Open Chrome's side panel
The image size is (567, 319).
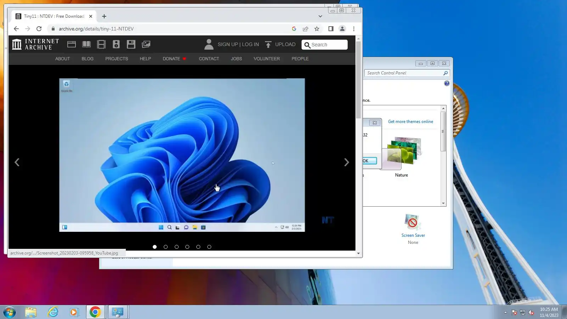point(331,29)
